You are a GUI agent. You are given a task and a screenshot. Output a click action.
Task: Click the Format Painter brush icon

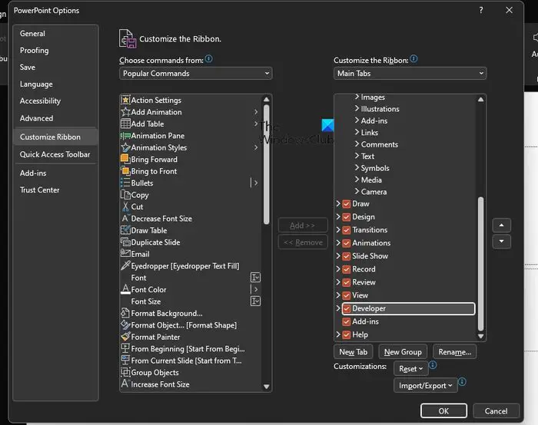125,337
